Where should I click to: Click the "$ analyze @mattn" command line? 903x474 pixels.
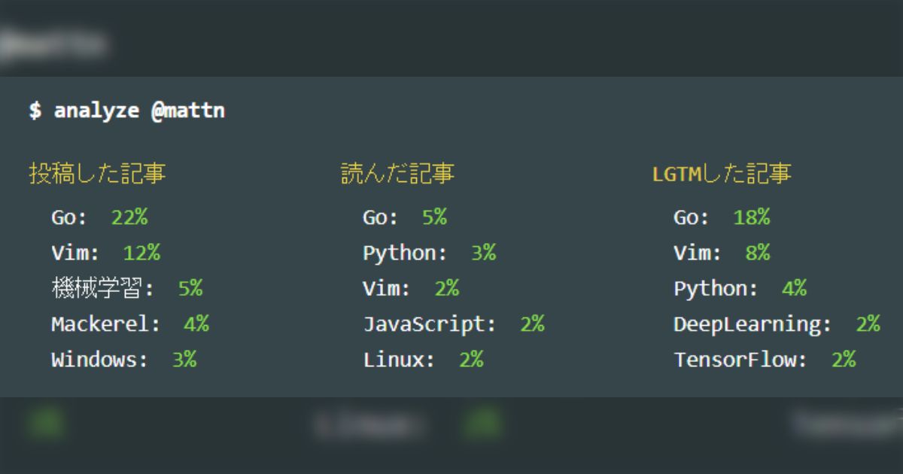[126, 111]
